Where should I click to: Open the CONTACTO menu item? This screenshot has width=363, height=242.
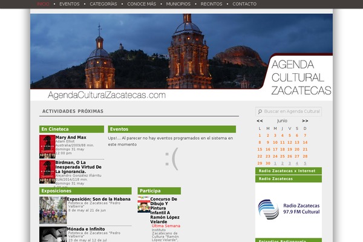pos(244,4)
